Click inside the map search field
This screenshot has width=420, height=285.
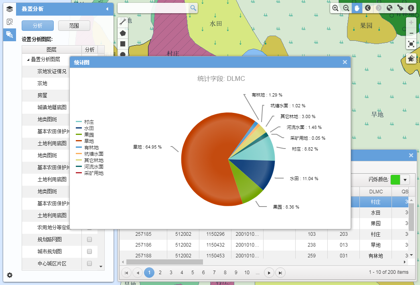point(153,8)
